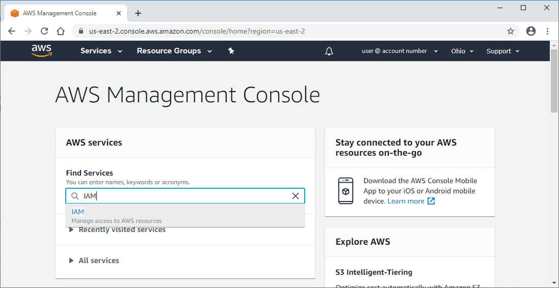Expand the All services section

94,261
